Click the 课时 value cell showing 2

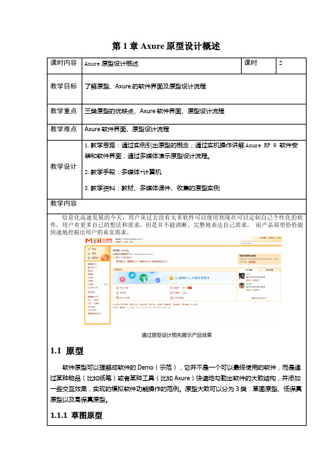point(291,66)
